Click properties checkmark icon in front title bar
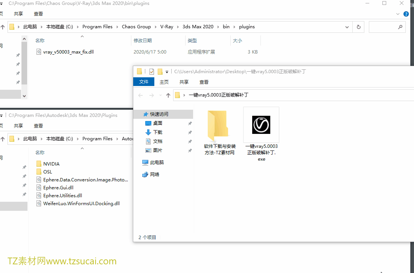414x273 pixels. [152, 71]
